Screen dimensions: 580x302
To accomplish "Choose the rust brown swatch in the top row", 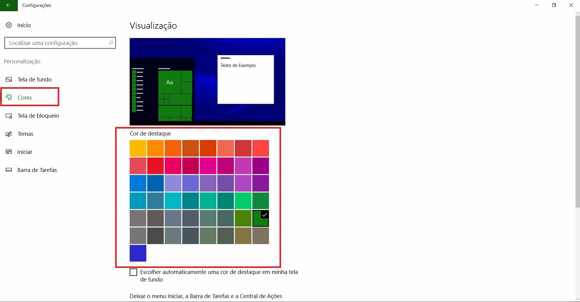I will tap(190, 148).
